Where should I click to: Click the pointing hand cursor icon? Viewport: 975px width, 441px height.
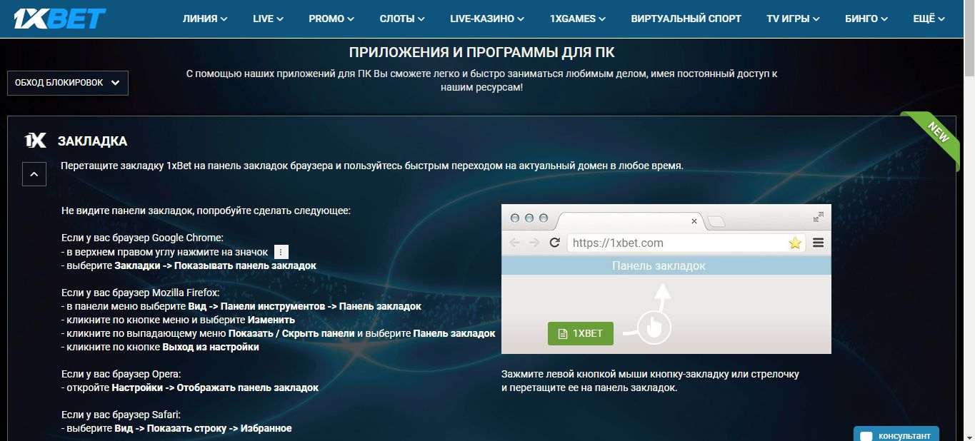pos(655,328)
